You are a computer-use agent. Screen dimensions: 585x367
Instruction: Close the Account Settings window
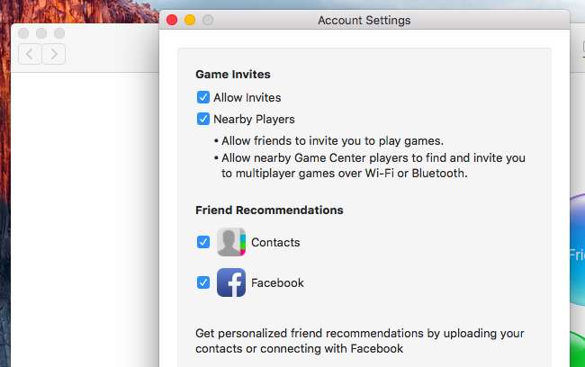click(172, 20)
